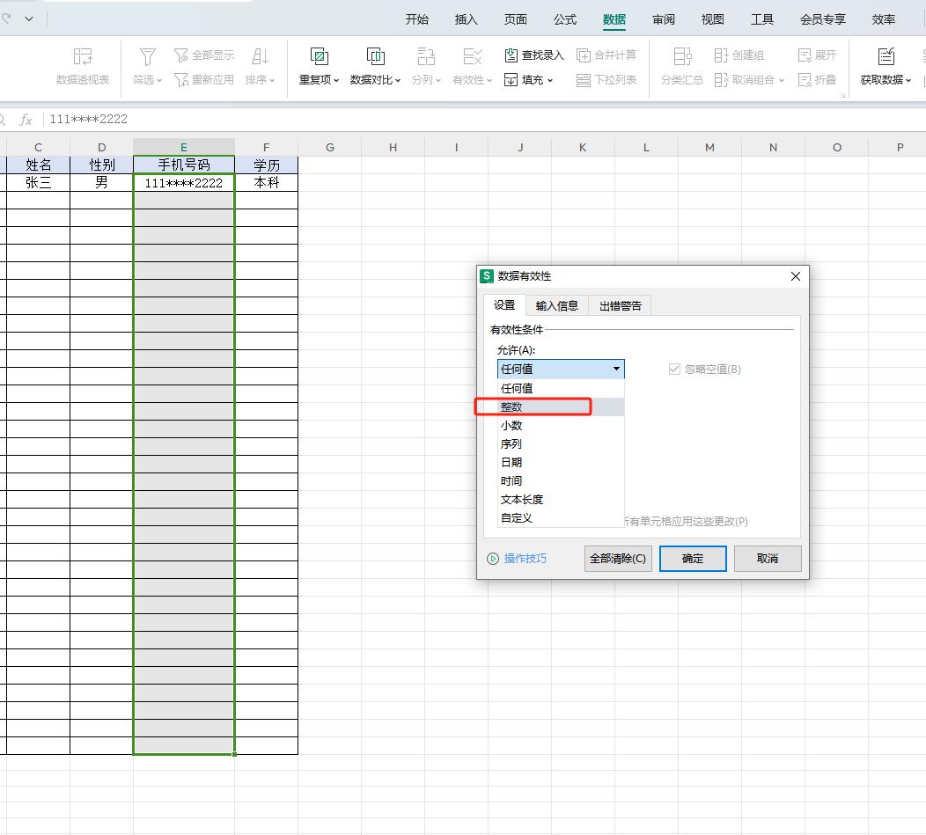Image resolution: width=926 pixels, height=835 pixels.
Task: Open the 设置 dialog tab
Action: coord(504,304)
